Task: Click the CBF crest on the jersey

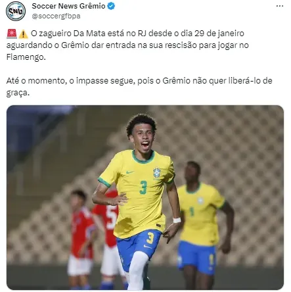Action: [x=156, y=173]
